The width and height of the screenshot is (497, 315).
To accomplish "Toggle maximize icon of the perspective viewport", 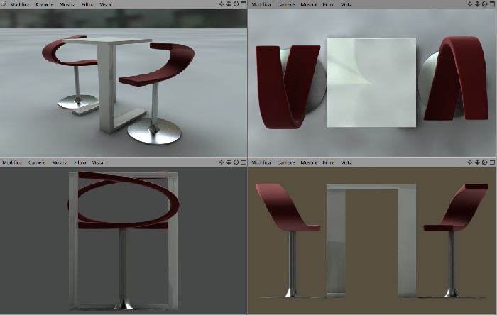I will pyautogui.click(x=244, y=4).
